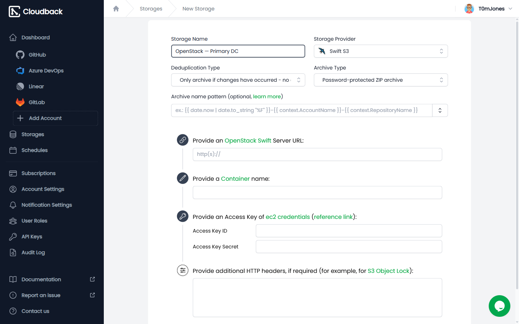Open the Container link
This screenshot has width=519, height=324.
pyautogui.click(x=235, y=179)
